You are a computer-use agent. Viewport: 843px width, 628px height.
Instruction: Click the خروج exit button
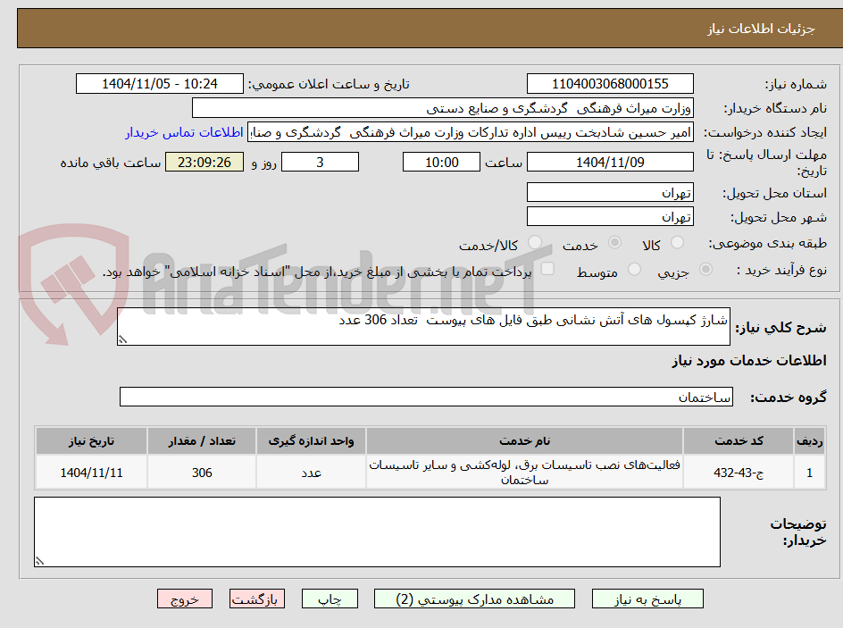[x=185, y=599]
